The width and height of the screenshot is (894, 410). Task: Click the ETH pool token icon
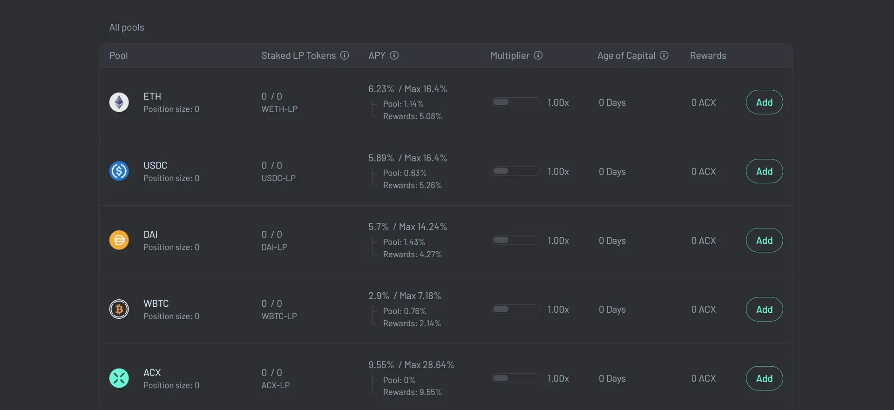click(119, 102)
